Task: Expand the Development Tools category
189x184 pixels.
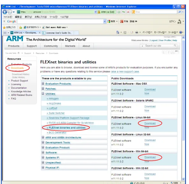Action: pos(43,142)
